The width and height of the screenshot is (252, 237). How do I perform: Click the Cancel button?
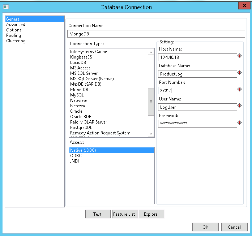coord(234,227)
